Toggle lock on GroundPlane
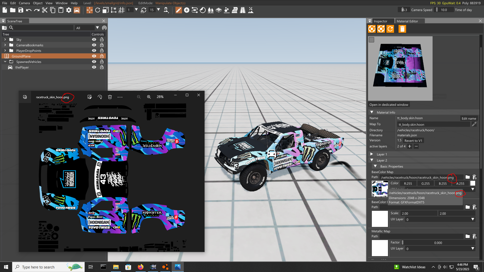Screen dimensions: 484x272 tap(102, 56)
